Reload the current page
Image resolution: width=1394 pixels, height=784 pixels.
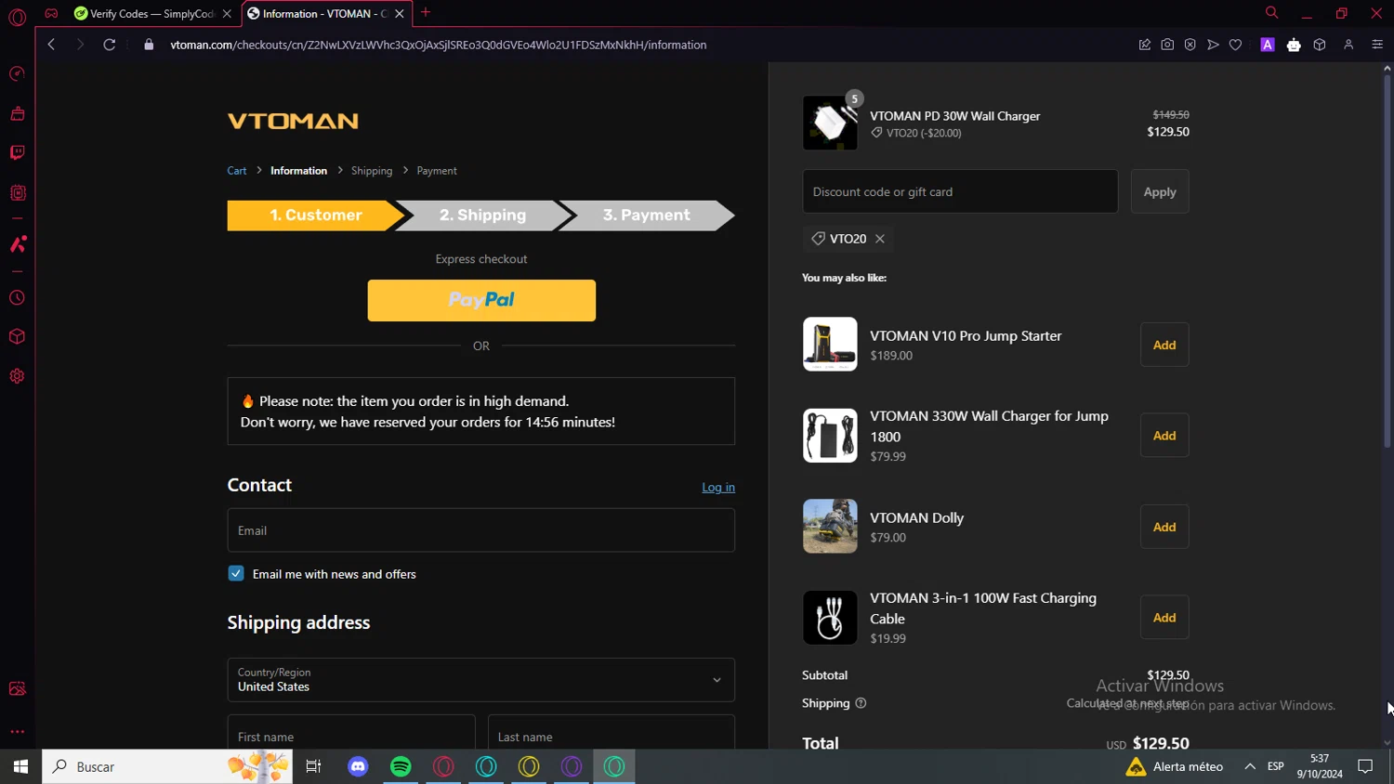(109, 45)
